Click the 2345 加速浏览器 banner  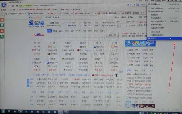[140, 43]
